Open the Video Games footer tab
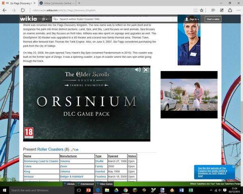This screenshot has width=243, height=194. 104,184
